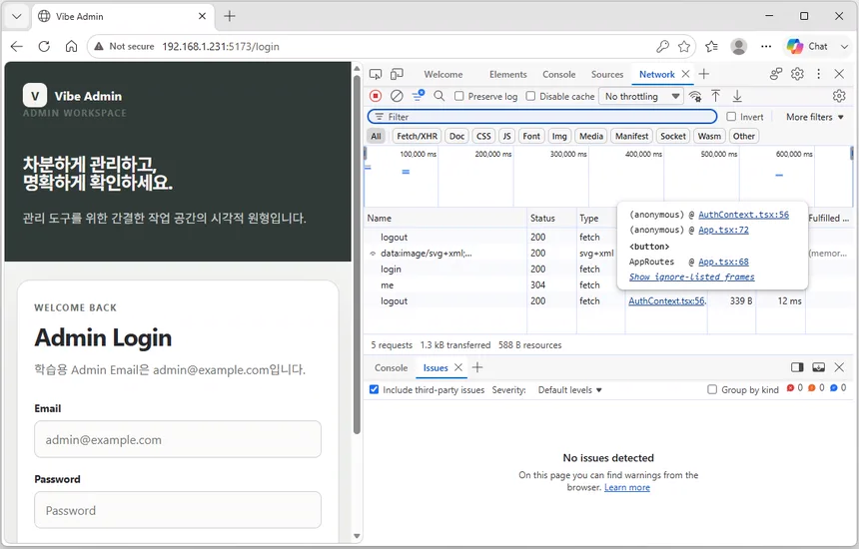The width and height of the screenshot is (859, 549).
Task: Open Copilot Chat button
Action: (807, 47)
